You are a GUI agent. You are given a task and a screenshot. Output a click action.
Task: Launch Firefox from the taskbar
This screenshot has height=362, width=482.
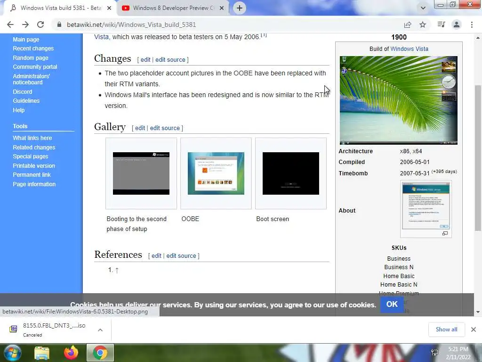click(x=71, y=353)
